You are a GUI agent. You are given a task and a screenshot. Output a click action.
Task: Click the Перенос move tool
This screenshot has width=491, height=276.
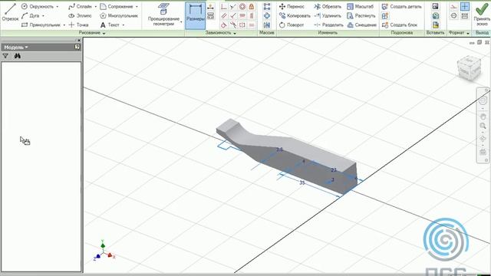coord(292,6)
